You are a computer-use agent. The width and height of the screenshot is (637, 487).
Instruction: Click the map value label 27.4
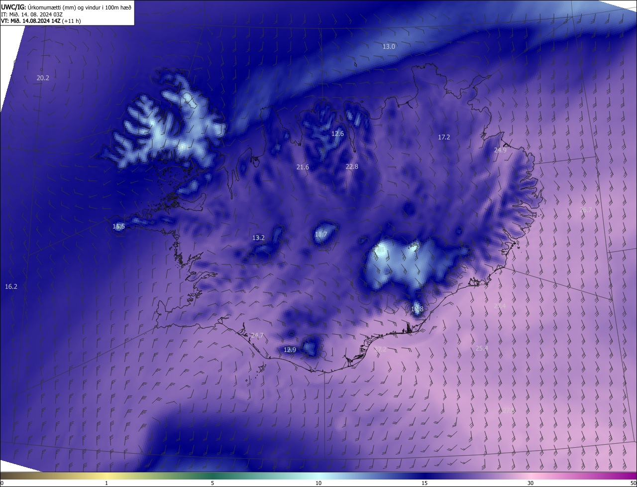click(x=500, y=306)
